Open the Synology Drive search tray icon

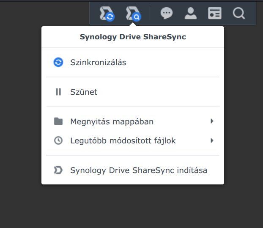[x=133, y=14]
